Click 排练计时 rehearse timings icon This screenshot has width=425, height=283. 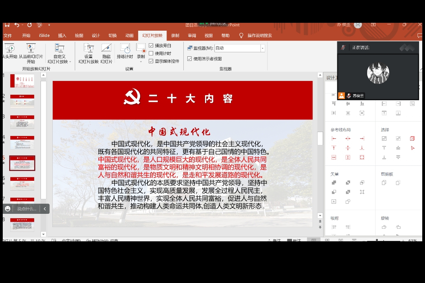coord(125,51)
